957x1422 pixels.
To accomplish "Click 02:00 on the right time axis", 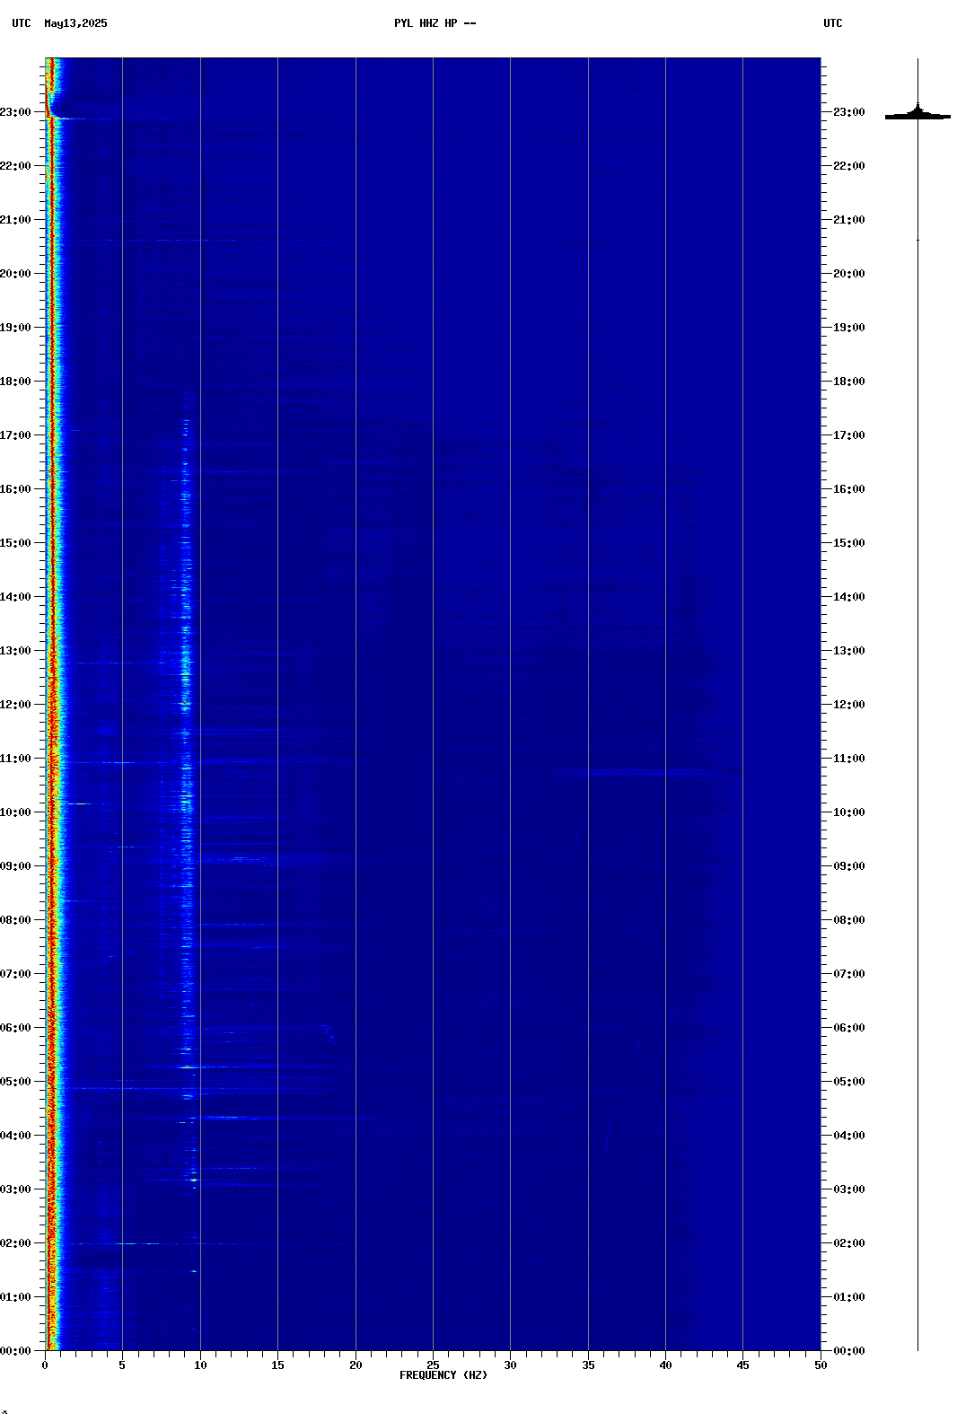I will point(848,1243).
